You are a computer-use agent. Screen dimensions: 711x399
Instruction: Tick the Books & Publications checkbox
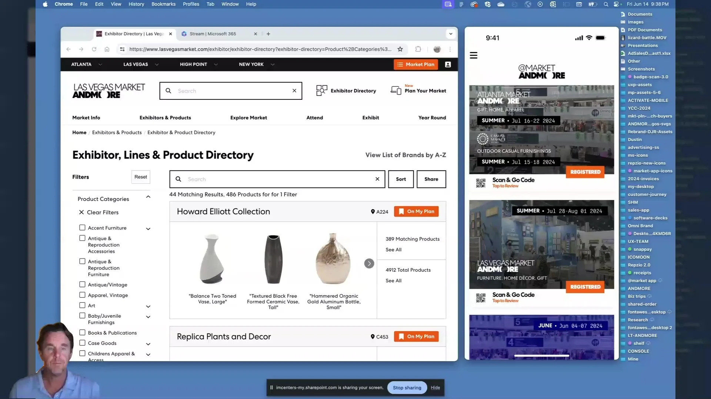pos(82,332)
